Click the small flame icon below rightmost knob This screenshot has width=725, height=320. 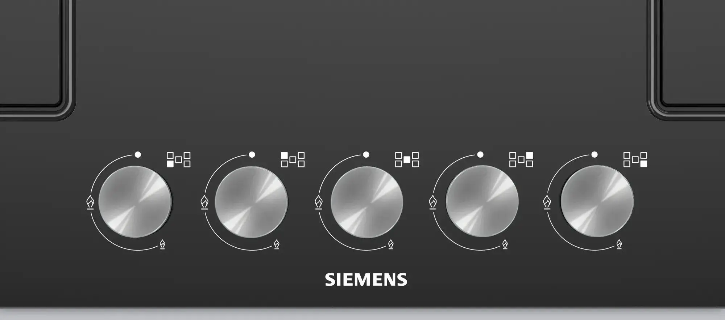620,244
